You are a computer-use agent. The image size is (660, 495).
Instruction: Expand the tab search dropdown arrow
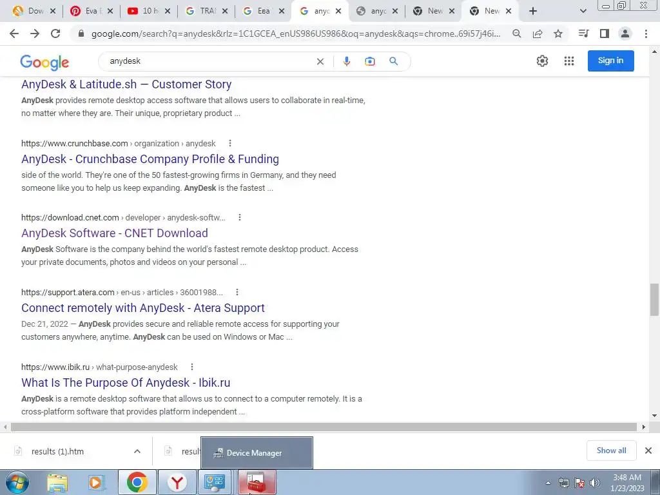pos(583,11)
